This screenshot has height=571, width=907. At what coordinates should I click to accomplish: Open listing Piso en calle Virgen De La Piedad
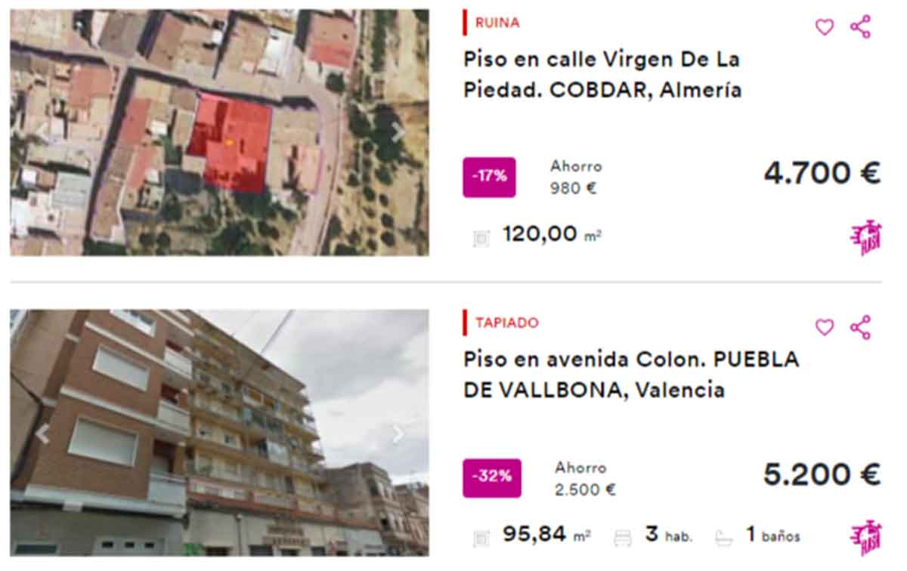[x=602, y=75]
